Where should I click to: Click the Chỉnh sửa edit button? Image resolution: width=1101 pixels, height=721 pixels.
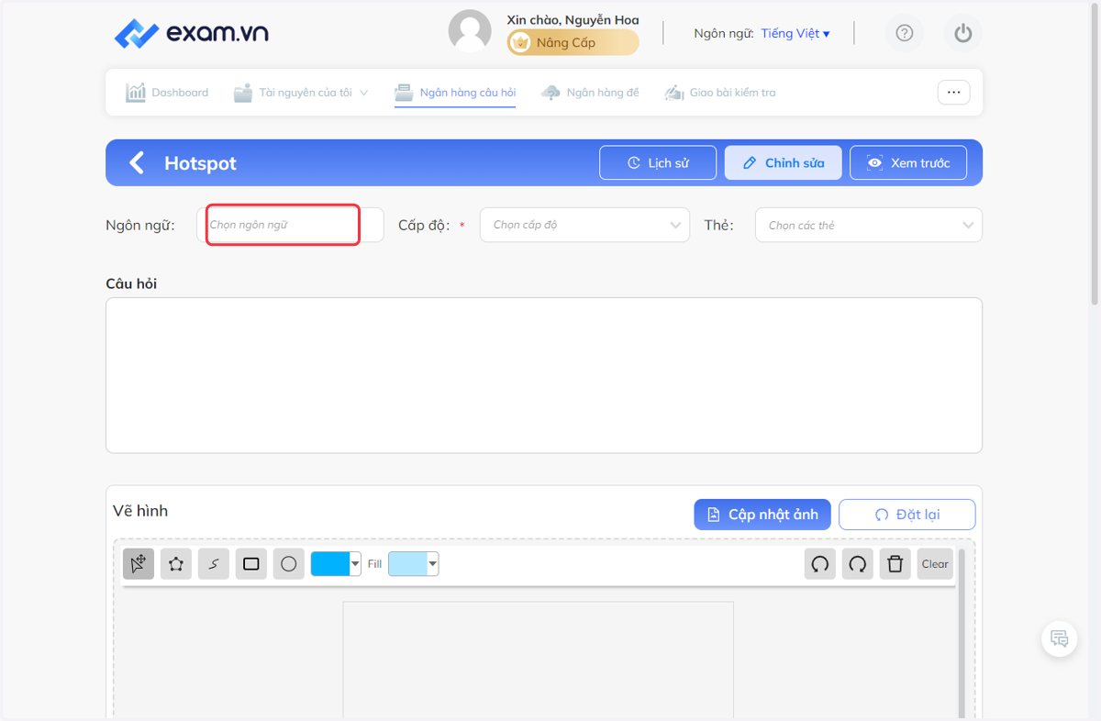tap(783, 163)
